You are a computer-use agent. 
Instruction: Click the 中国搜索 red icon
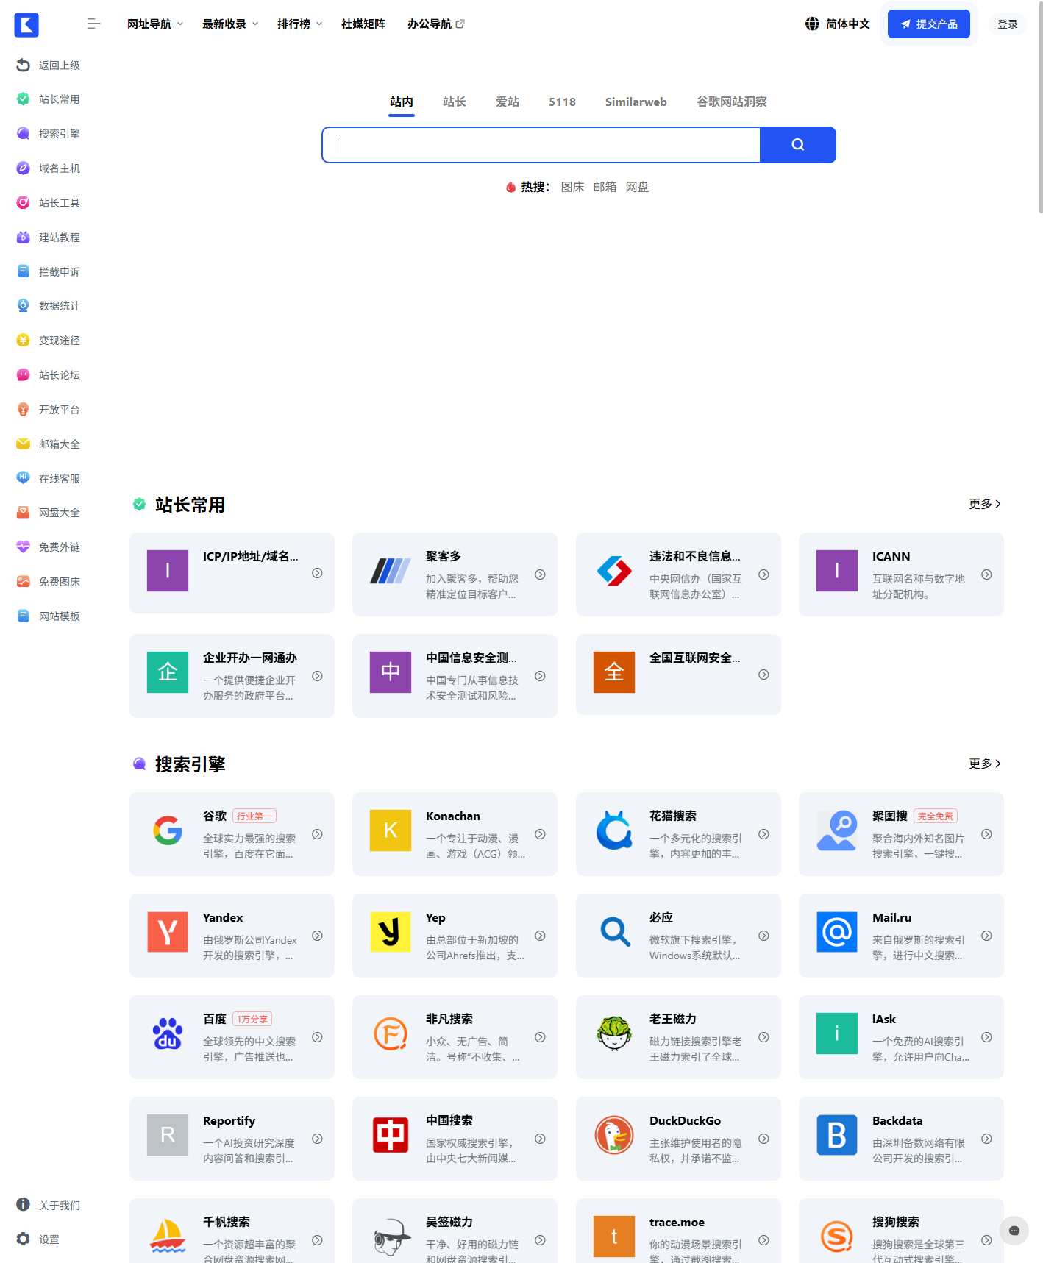point(391,1135)
